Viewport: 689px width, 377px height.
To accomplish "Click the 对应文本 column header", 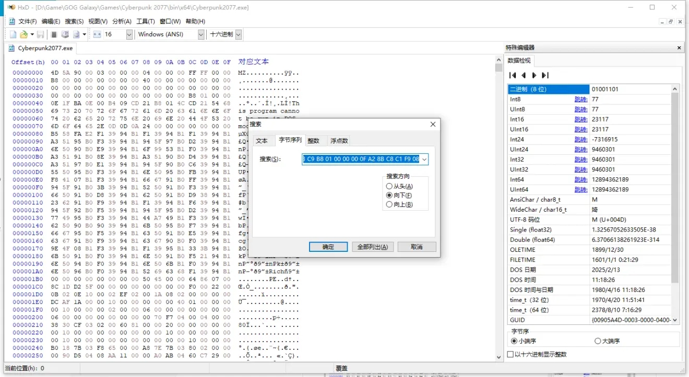I will [254, 62].
